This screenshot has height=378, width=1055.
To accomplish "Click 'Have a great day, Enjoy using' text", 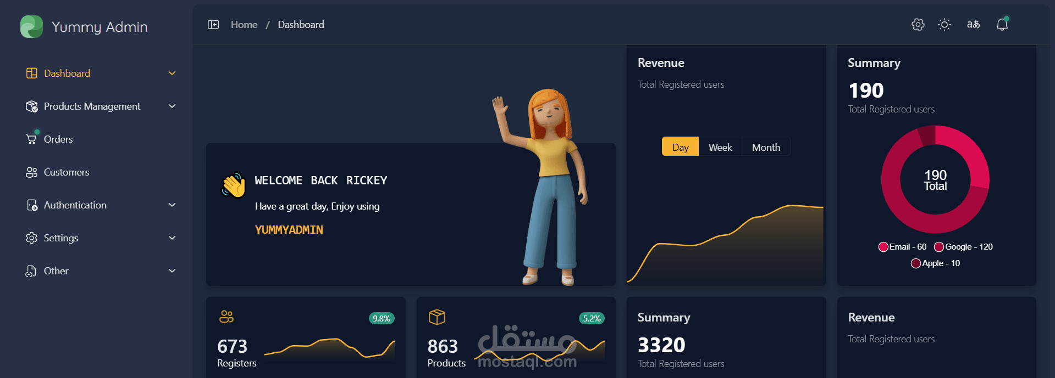I will (317, 206).
